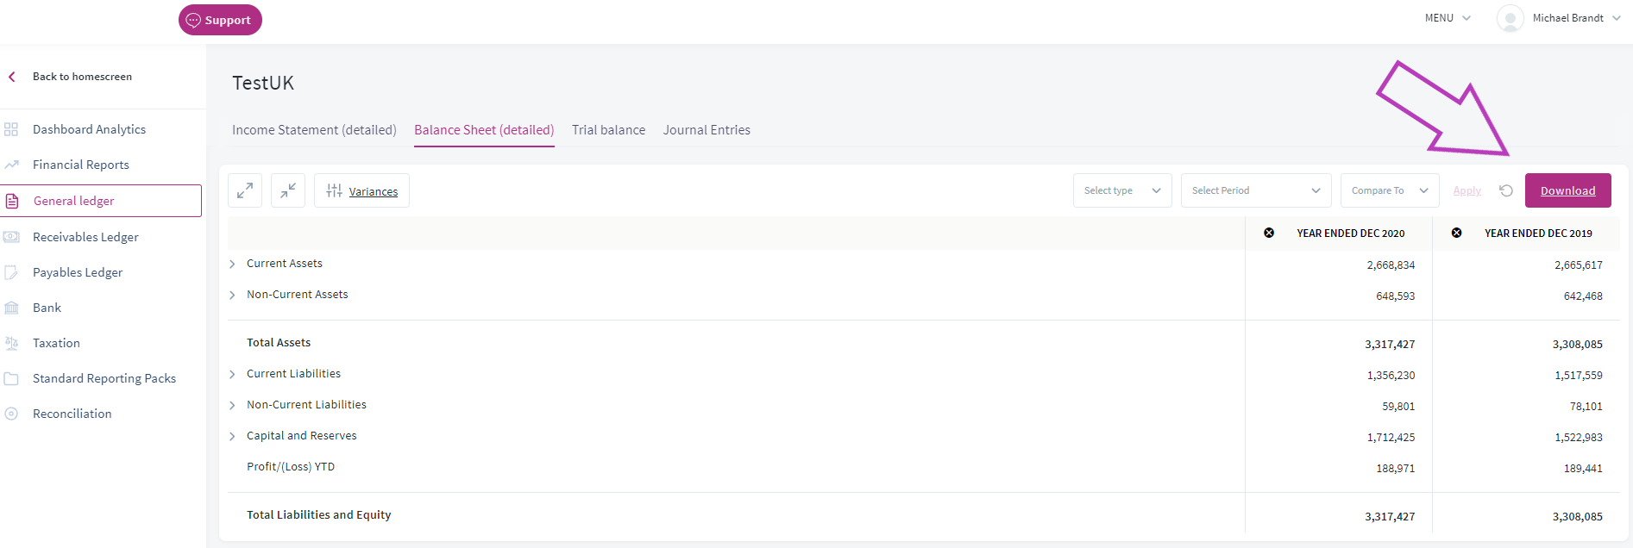Select General ledger in sidebar
Screen dimensions: 1633x548
(x=101, y=201)
